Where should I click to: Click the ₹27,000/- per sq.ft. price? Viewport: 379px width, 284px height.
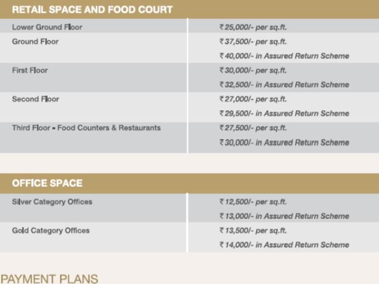253,99
